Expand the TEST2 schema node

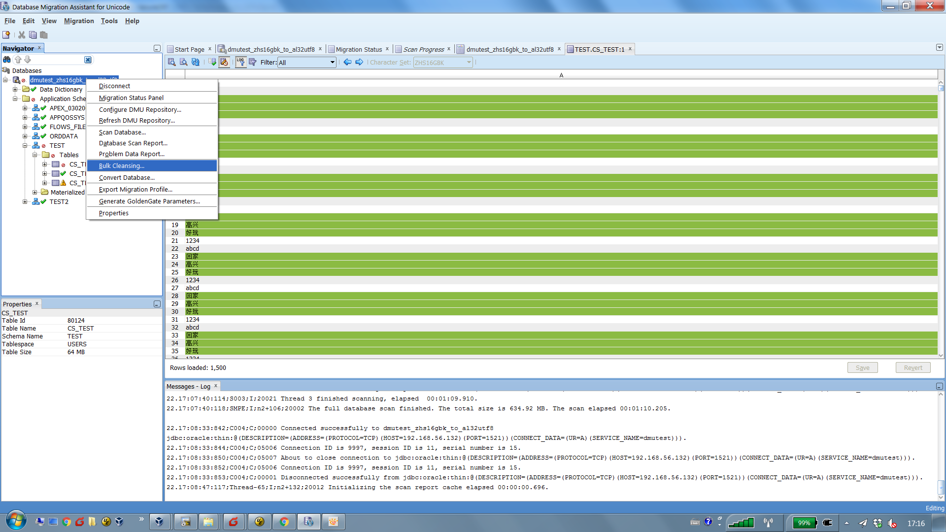[x=25, y=201]
